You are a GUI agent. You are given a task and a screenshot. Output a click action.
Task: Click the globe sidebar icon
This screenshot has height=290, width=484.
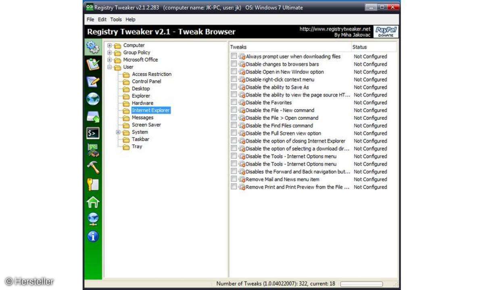point(93,99)
